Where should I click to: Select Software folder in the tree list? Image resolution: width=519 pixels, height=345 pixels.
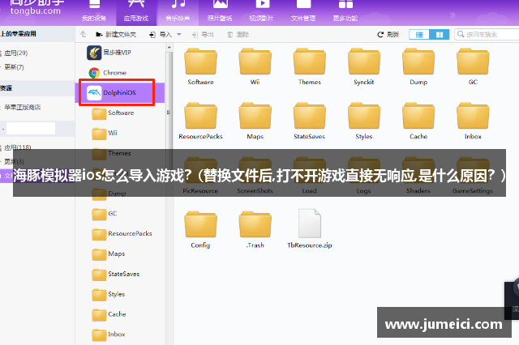coord(114,113)
